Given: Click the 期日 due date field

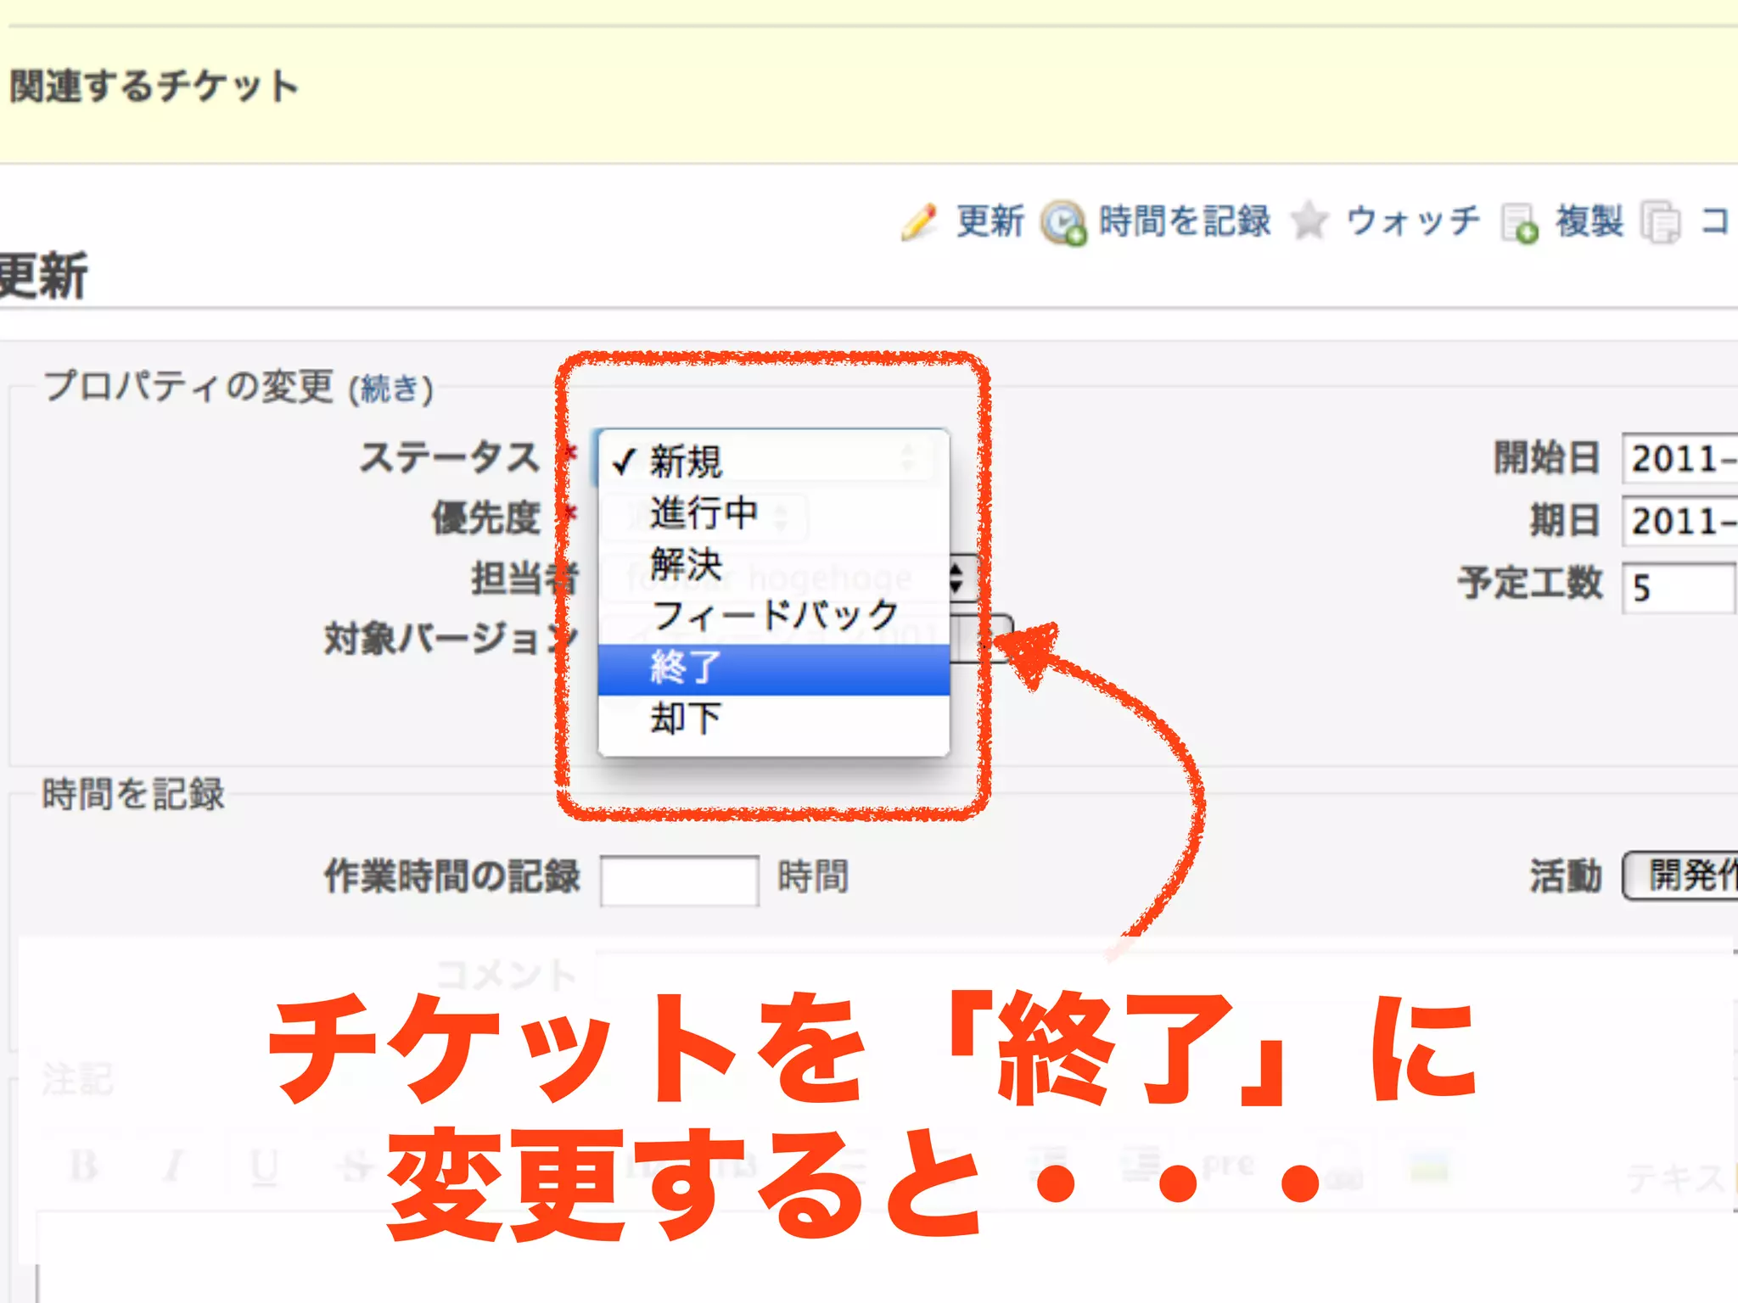Looking at the screenshot, I should pyautogui.click(x=1679, y=520).
